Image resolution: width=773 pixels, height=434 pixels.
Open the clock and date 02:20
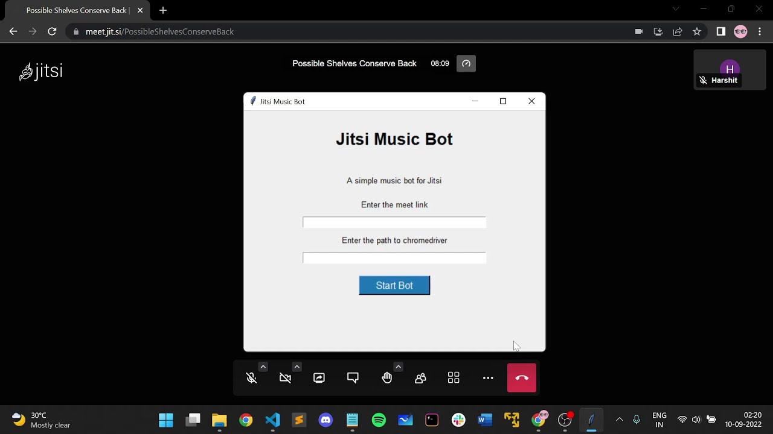pyautogui.click(x=743, y=420)
